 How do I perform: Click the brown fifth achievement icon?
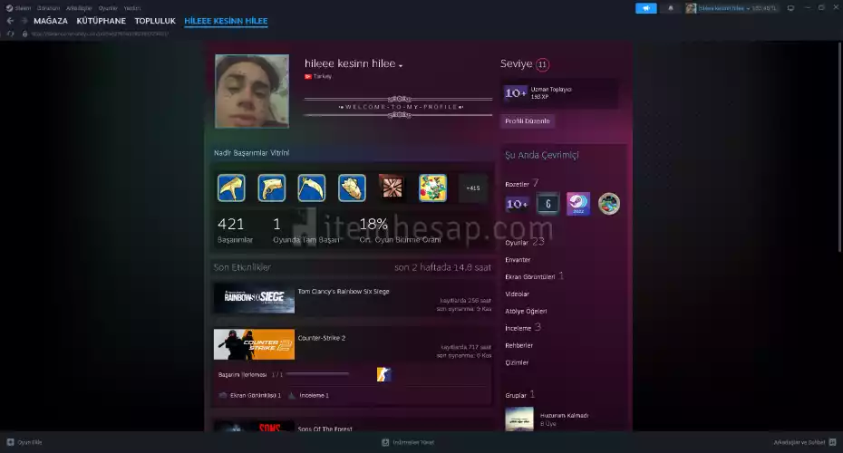[x=392, y=188]
